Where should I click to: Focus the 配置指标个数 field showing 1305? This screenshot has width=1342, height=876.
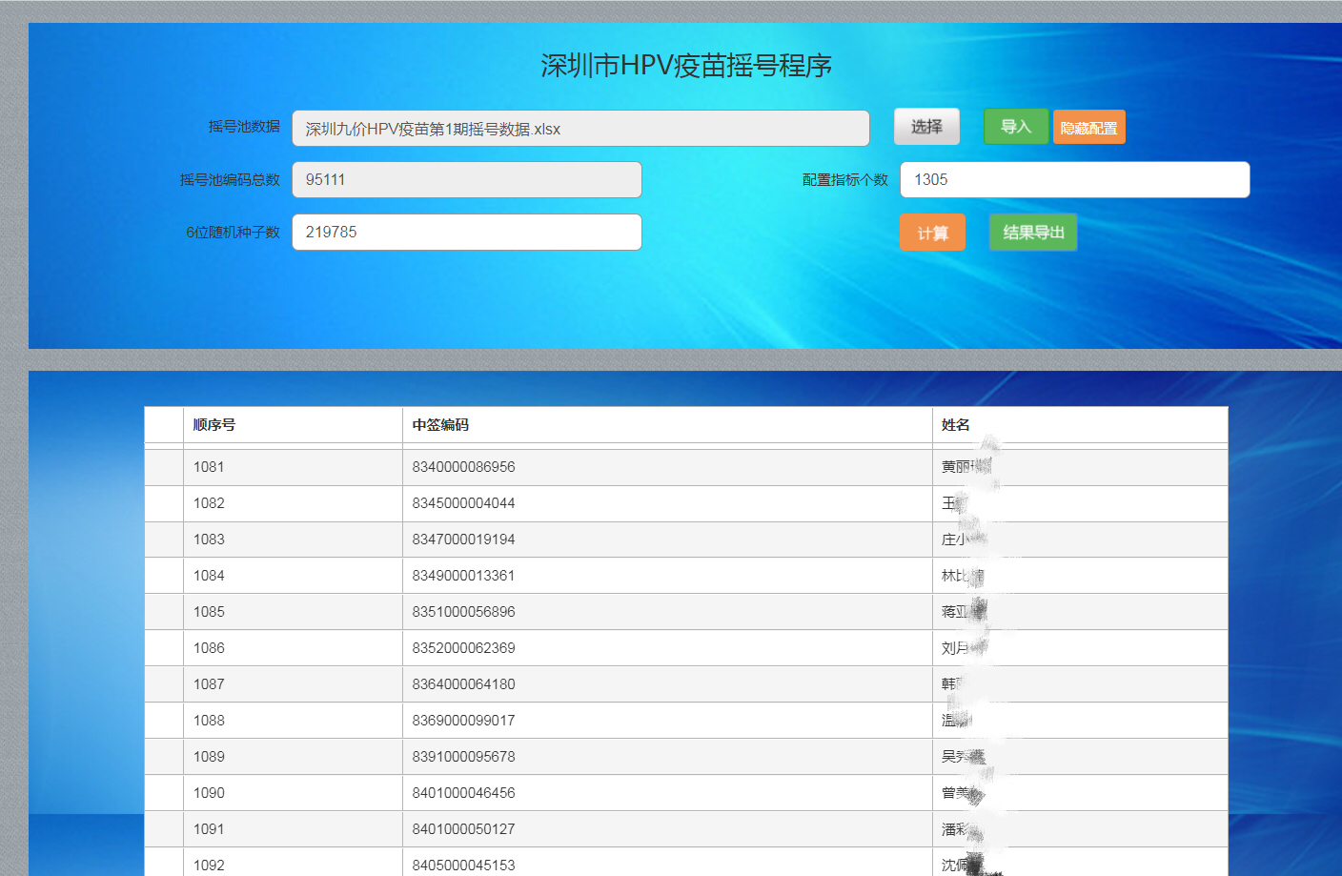1075,179
